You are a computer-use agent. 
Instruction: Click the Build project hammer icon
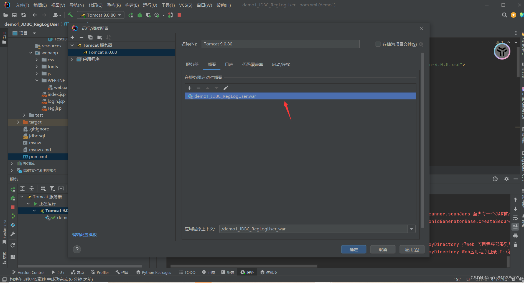coord(70,15)
